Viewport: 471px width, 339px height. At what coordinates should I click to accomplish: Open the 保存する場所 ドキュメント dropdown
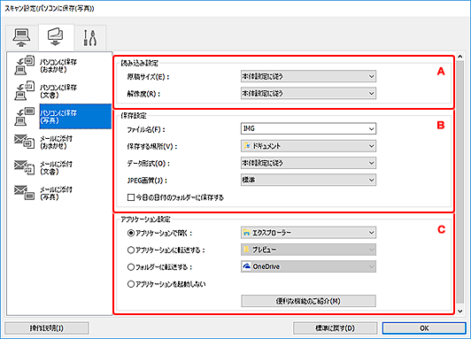(x=308, y=146)
